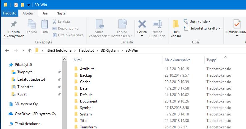Viewport: 246px width, 129px height.
Task: Click Tämä tietokone in address bar
Action: 59,50
